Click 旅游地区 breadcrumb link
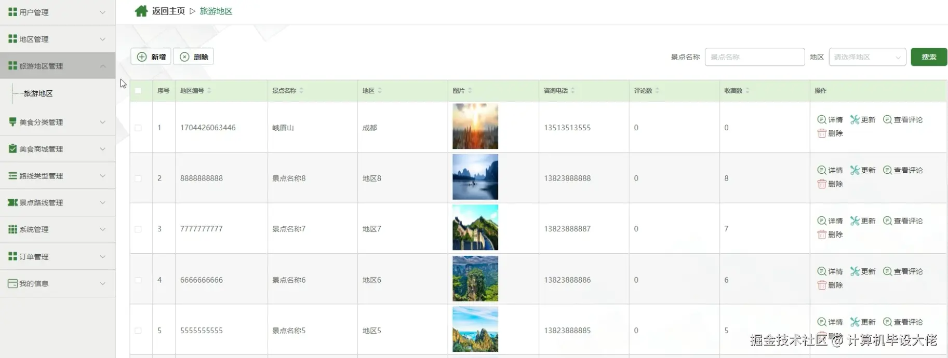The width and height of the screenshot is (948, 358). tap(216, 11)
